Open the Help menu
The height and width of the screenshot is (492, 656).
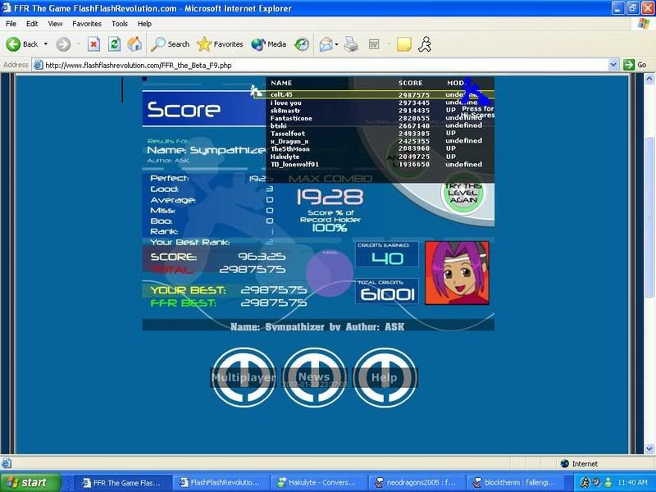point(144,24)
